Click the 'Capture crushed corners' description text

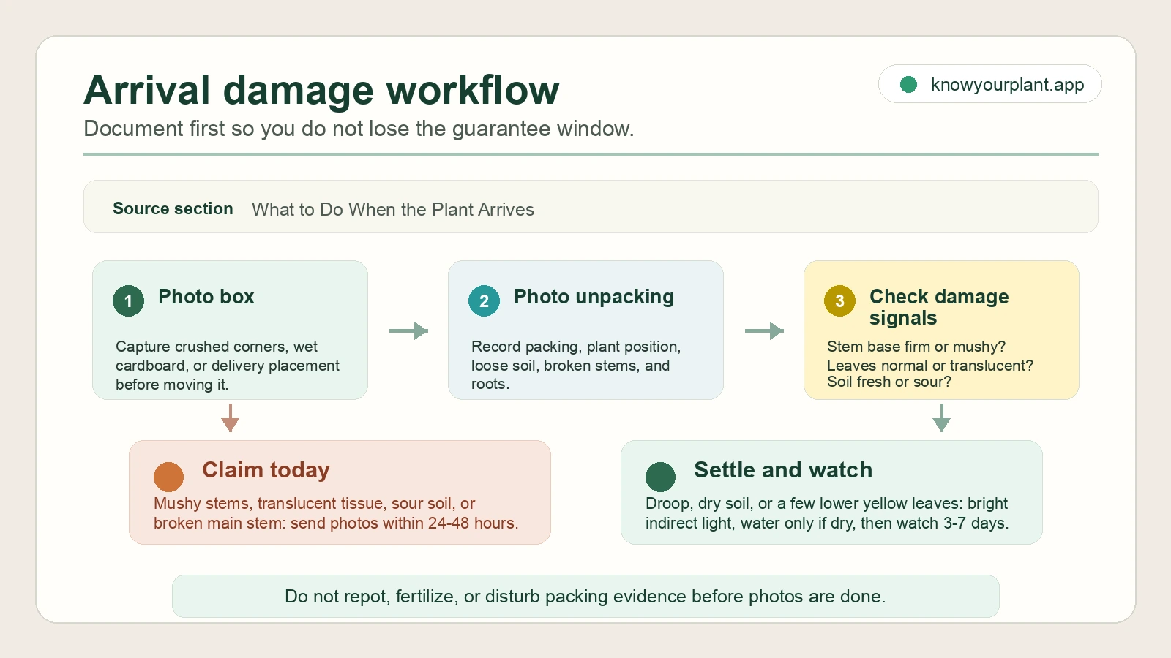228,366
